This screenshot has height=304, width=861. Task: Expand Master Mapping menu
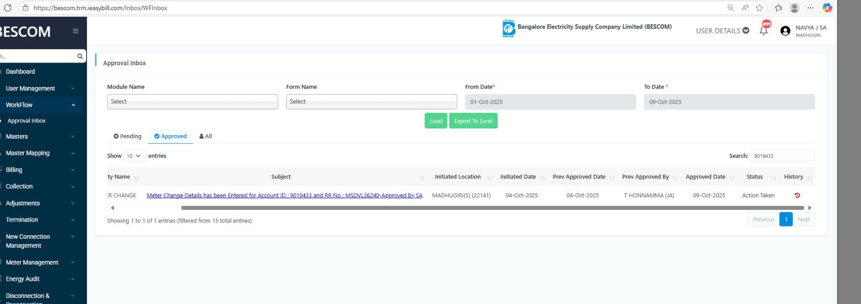pyautogui.click(x=40, y=153)
